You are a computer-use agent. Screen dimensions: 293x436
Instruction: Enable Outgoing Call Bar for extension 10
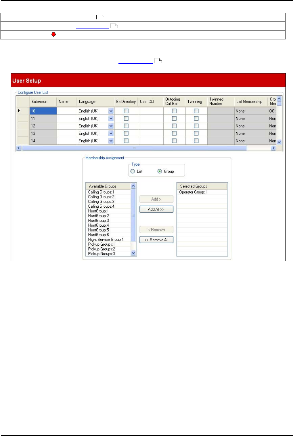coord(174,111)
